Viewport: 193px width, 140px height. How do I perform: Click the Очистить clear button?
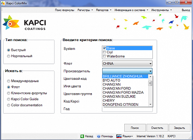[157, 128]
